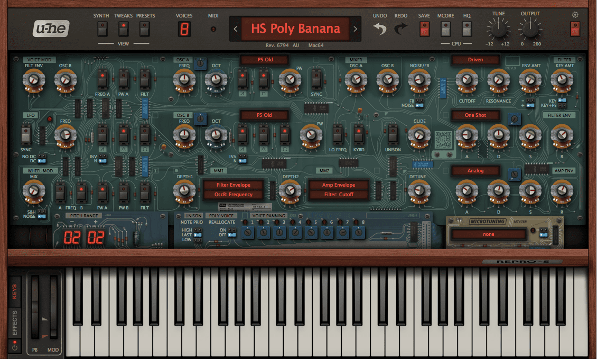597x359 pixels.
Task: Toggle the HQ switch
Action: pyautogui.click(x=467, y=29)
